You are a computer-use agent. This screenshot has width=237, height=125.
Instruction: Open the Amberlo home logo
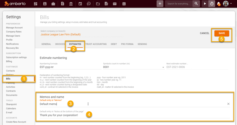click(x=15, y=4)
